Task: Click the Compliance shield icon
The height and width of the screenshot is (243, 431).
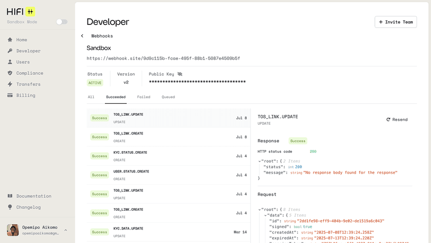Action: coord(10,73)
